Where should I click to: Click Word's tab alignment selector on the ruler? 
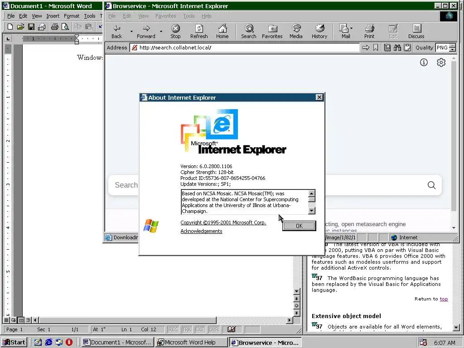tap(8, 39)
